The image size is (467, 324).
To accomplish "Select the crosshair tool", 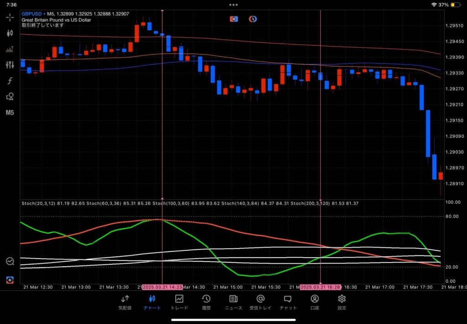I will (10, 17).
